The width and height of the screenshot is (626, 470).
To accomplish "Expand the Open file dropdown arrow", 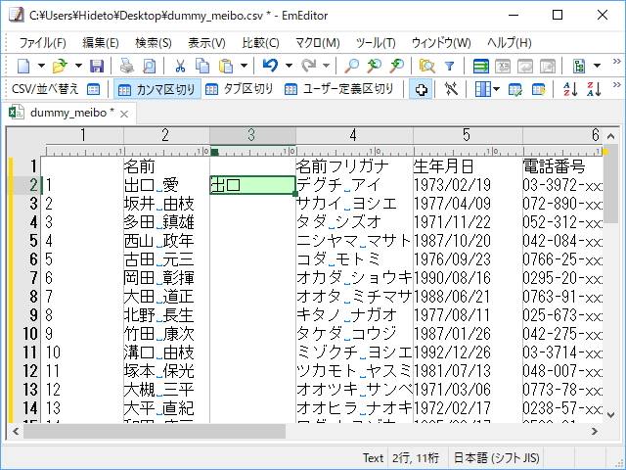I will tap(78, 66).
